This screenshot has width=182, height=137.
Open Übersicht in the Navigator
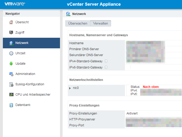tap(31, 22)
